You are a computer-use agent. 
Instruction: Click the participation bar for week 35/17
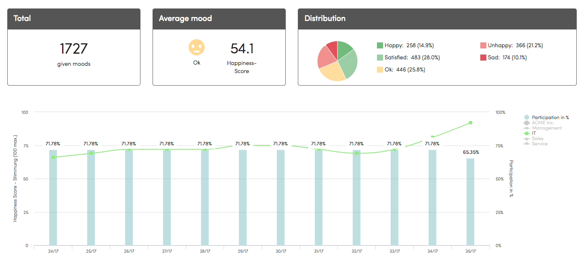pyautogui.click(x=470, y=202)
